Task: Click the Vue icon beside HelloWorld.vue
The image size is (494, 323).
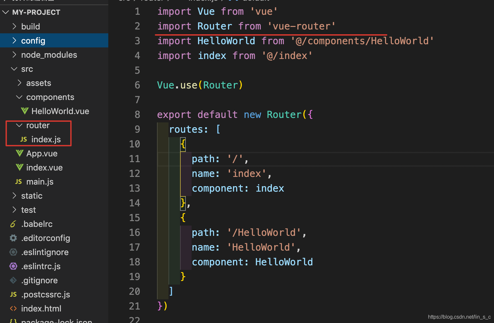Action: [25, 111]
